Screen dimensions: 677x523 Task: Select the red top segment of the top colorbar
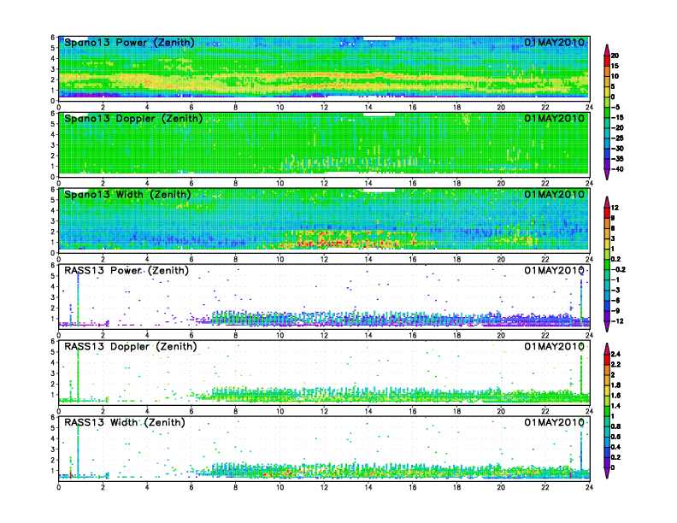click(x=607, y=61)
